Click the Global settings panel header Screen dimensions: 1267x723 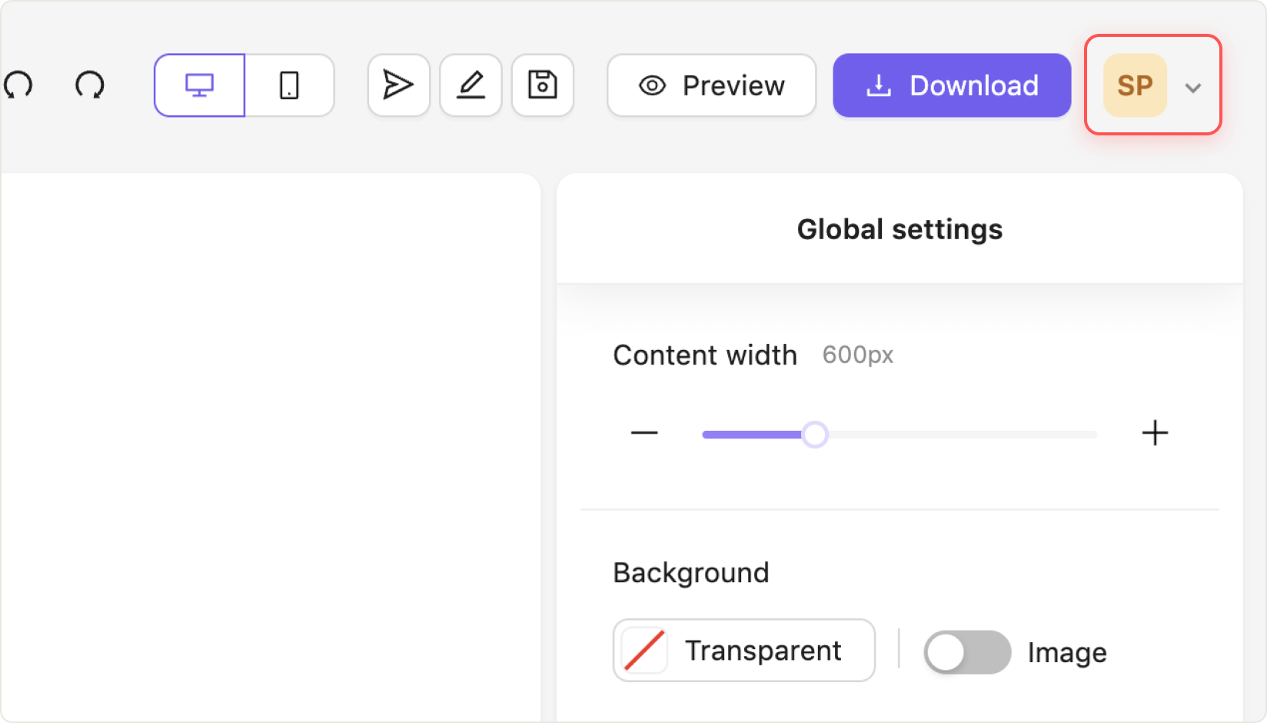(x=900, y=229)
